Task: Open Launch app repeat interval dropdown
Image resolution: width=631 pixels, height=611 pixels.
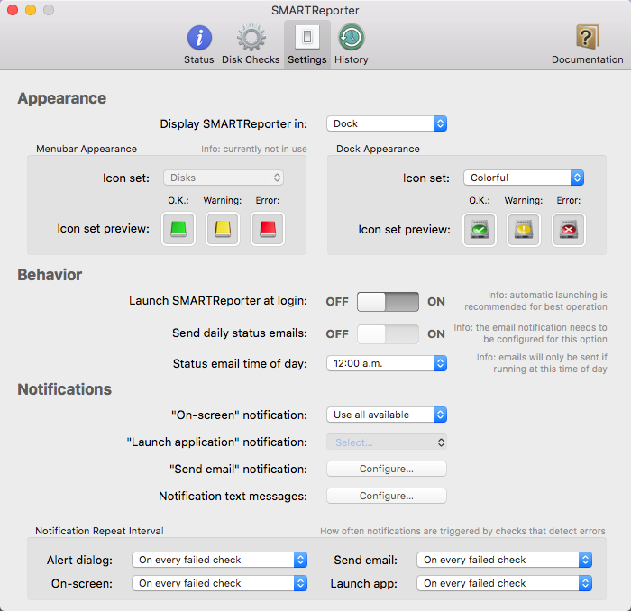Action: [504, 583]
